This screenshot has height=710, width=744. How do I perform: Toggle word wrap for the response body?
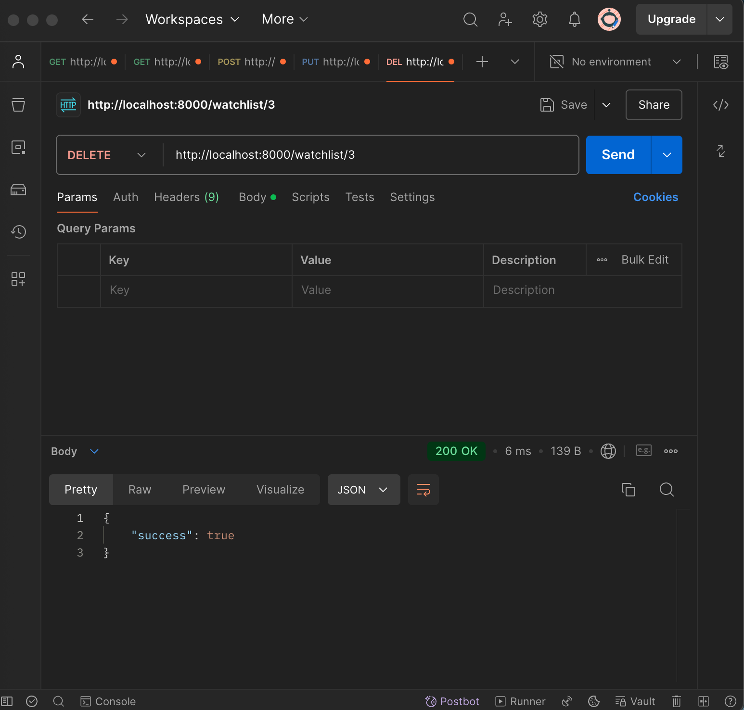(x=423, y=490)
